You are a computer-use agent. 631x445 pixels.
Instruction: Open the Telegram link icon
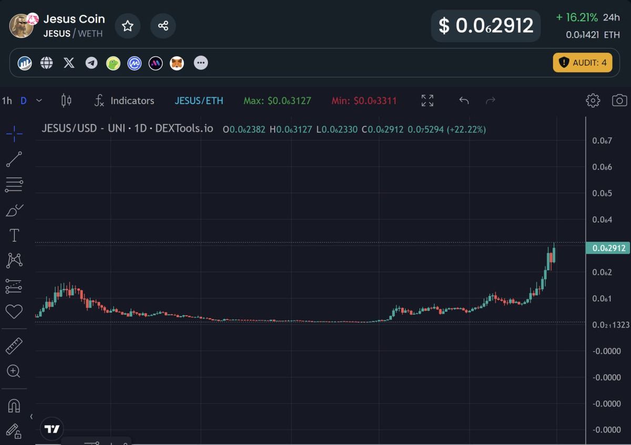pyautogui.click(x=91, y=63)
